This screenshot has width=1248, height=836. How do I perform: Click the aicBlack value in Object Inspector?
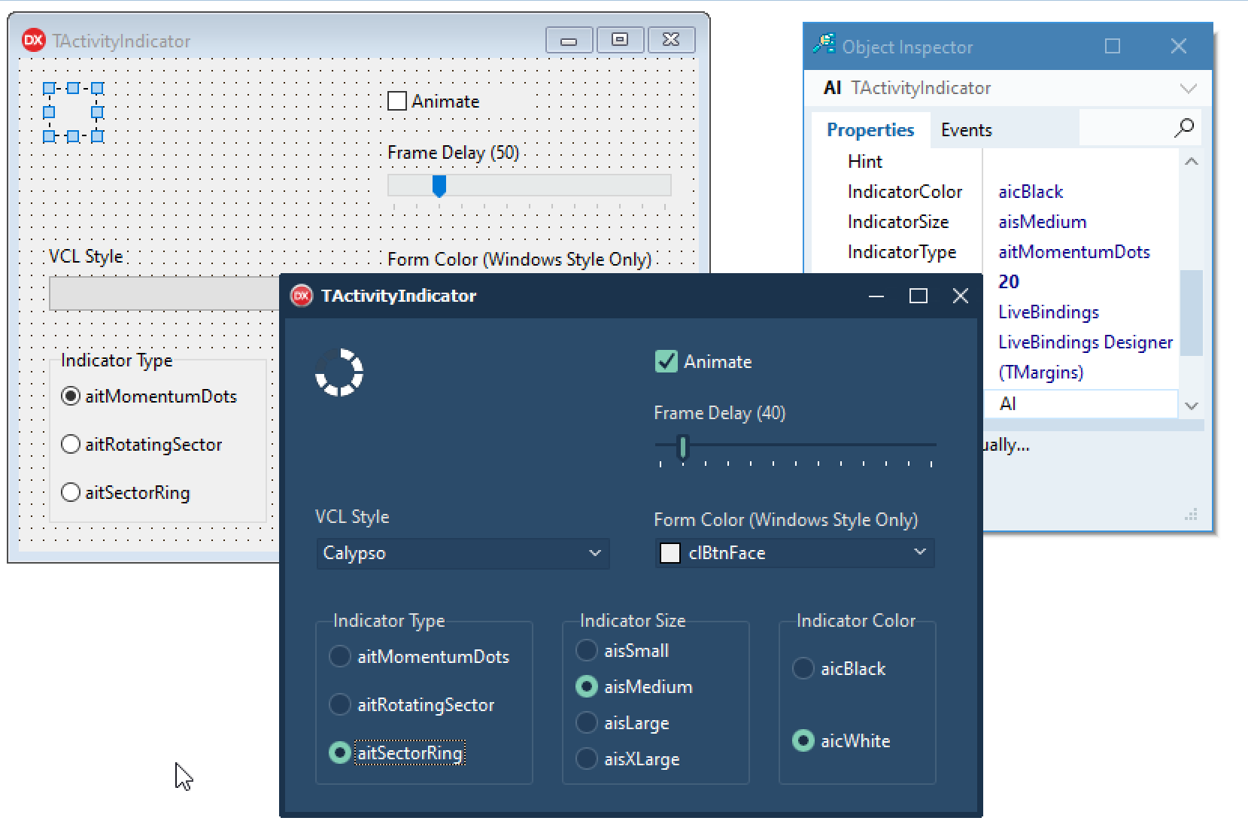(1031, 192)
